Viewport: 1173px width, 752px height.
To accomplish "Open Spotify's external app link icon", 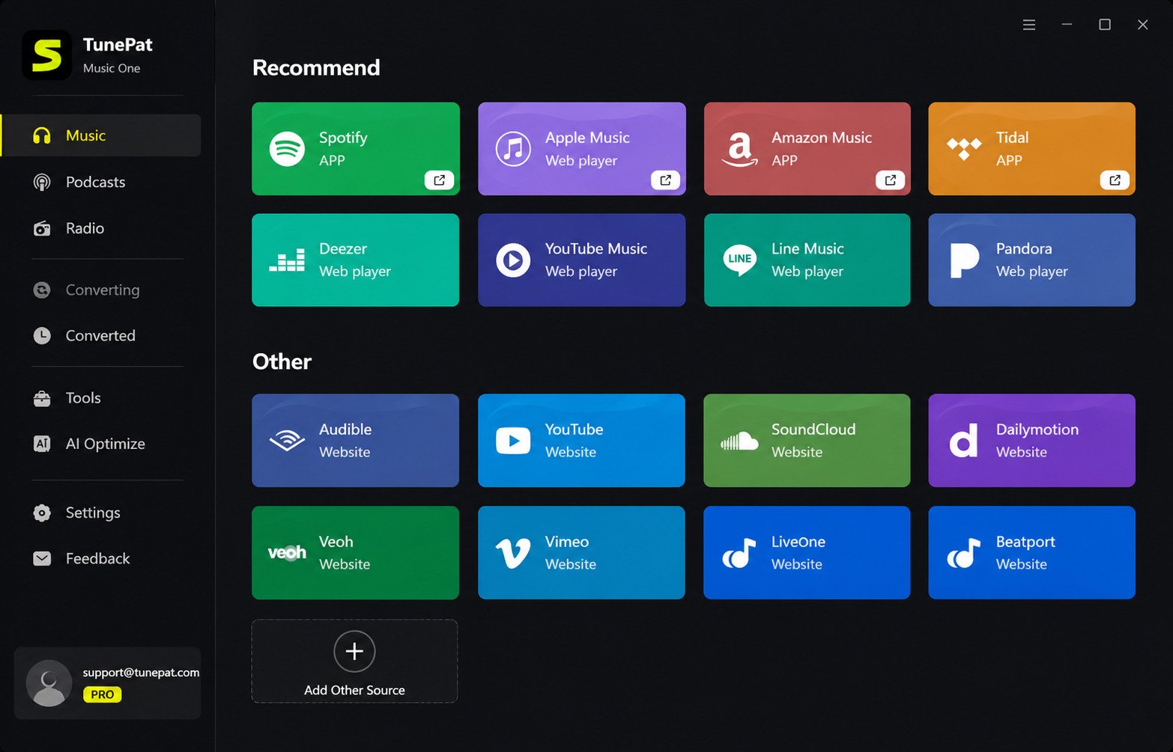I will (439, 180).
